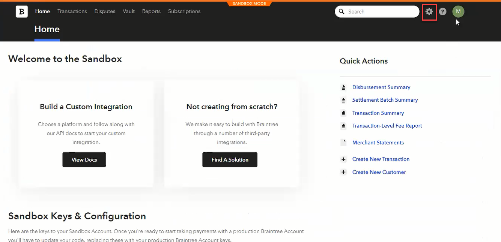Open Transaction-Level Fee Report link

click(x=387, y=126)
